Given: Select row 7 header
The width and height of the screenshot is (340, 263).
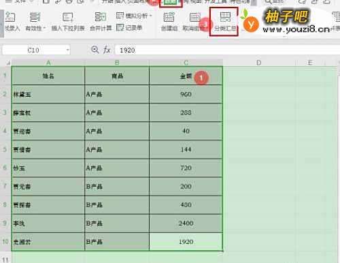Looking at the screenshot, I should coord(5,187).
